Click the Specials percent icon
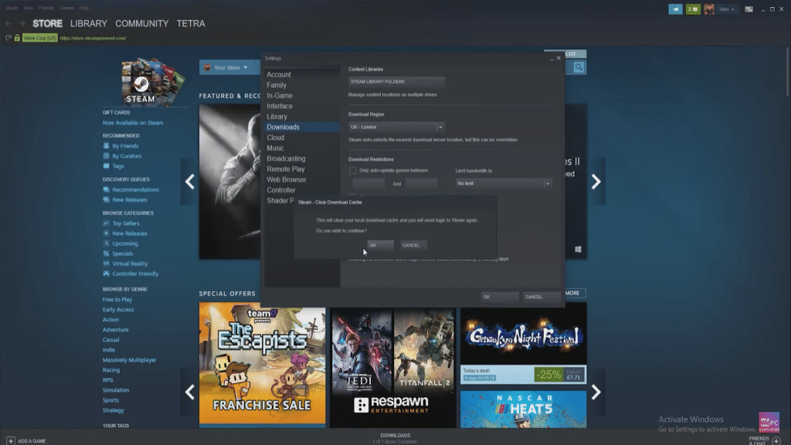The image size is (791, 445). coord(105,253)
